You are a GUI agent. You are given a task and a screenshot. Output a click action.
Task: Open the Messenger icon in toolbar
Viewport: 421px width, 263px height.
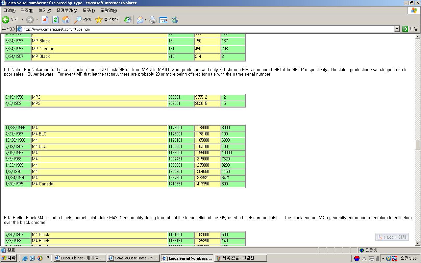[174, 20]
